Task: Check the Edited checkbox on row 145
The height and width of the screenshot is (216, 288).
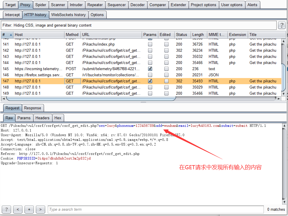Action: click(166, 69)
